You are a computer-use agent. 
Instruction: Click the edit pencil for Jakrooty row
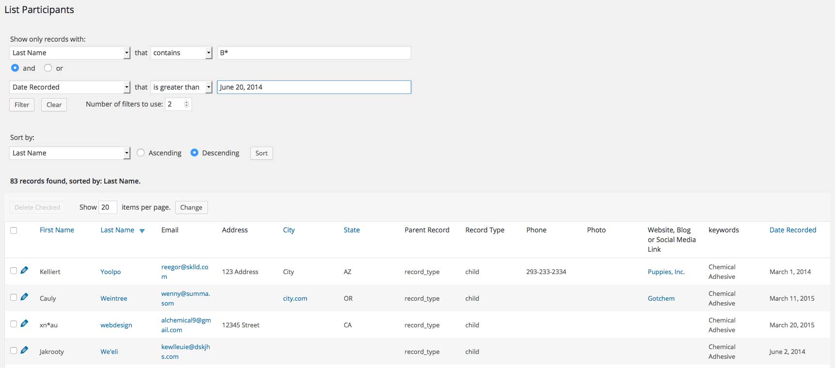24,350
